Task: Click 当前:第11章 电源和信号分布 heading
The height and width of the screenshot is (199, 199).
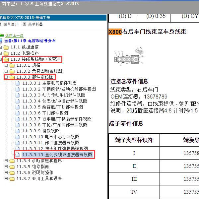Action: click(30, 41)
